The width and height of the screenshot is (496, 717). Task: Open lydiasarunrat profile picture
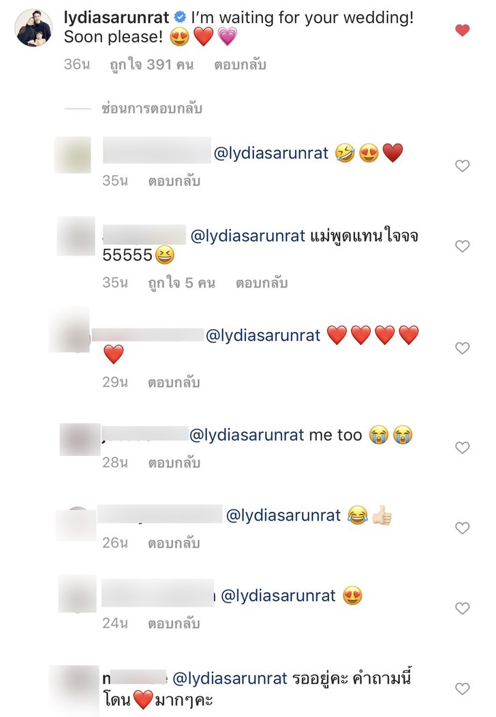[34, 27]
